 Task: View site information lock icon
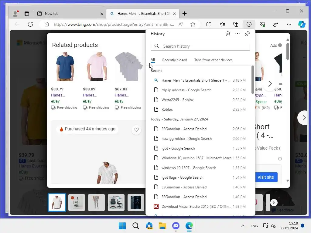(x=47, y=24)
